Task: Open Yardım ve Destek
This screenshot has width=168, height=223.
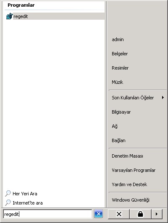Action: (x=129, y=184)
